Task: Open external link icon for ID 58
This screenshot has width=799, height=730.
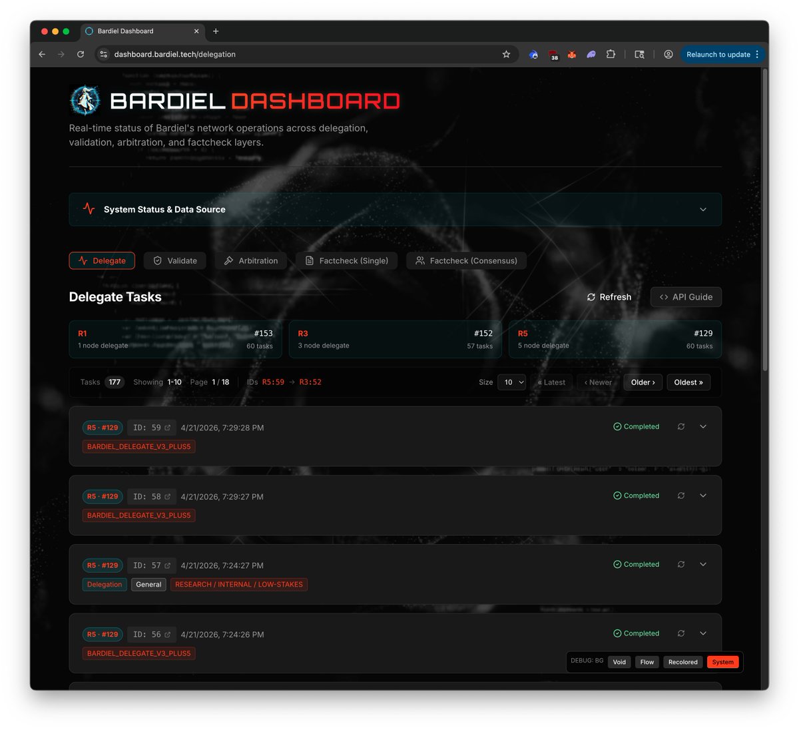Action: [x=168, y=497]
